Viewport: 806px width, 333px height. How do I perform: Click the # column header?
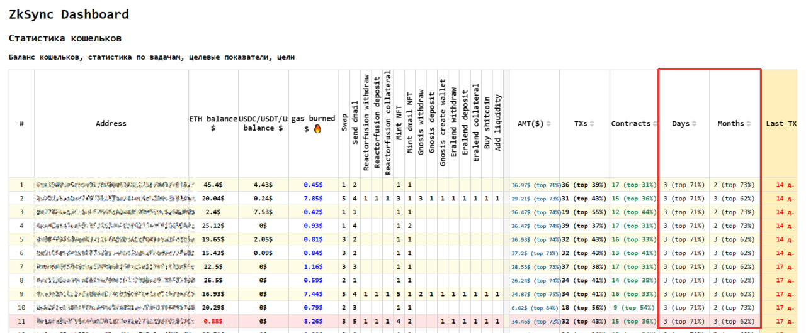(x=21, y=124)
